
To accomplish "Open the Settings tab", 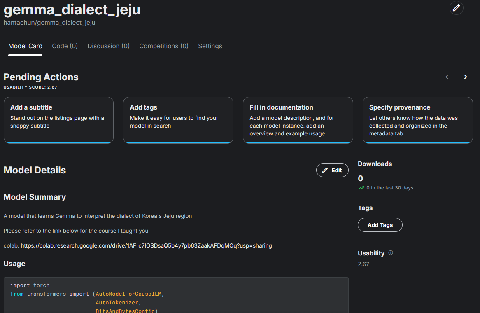I will click(x=210, y=46).
